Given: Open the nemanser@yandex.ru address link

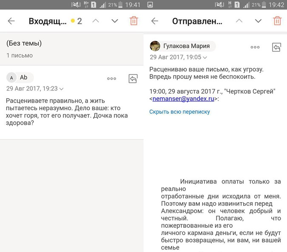Looking at the screenshot, I should point(183,99).
